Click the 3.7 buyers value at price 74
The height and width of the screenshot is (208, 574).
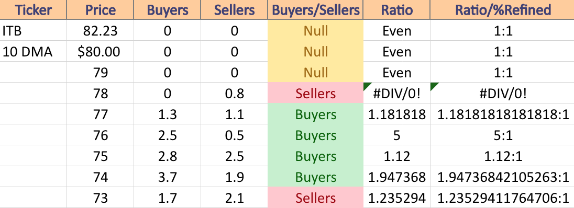coord(167,177)
